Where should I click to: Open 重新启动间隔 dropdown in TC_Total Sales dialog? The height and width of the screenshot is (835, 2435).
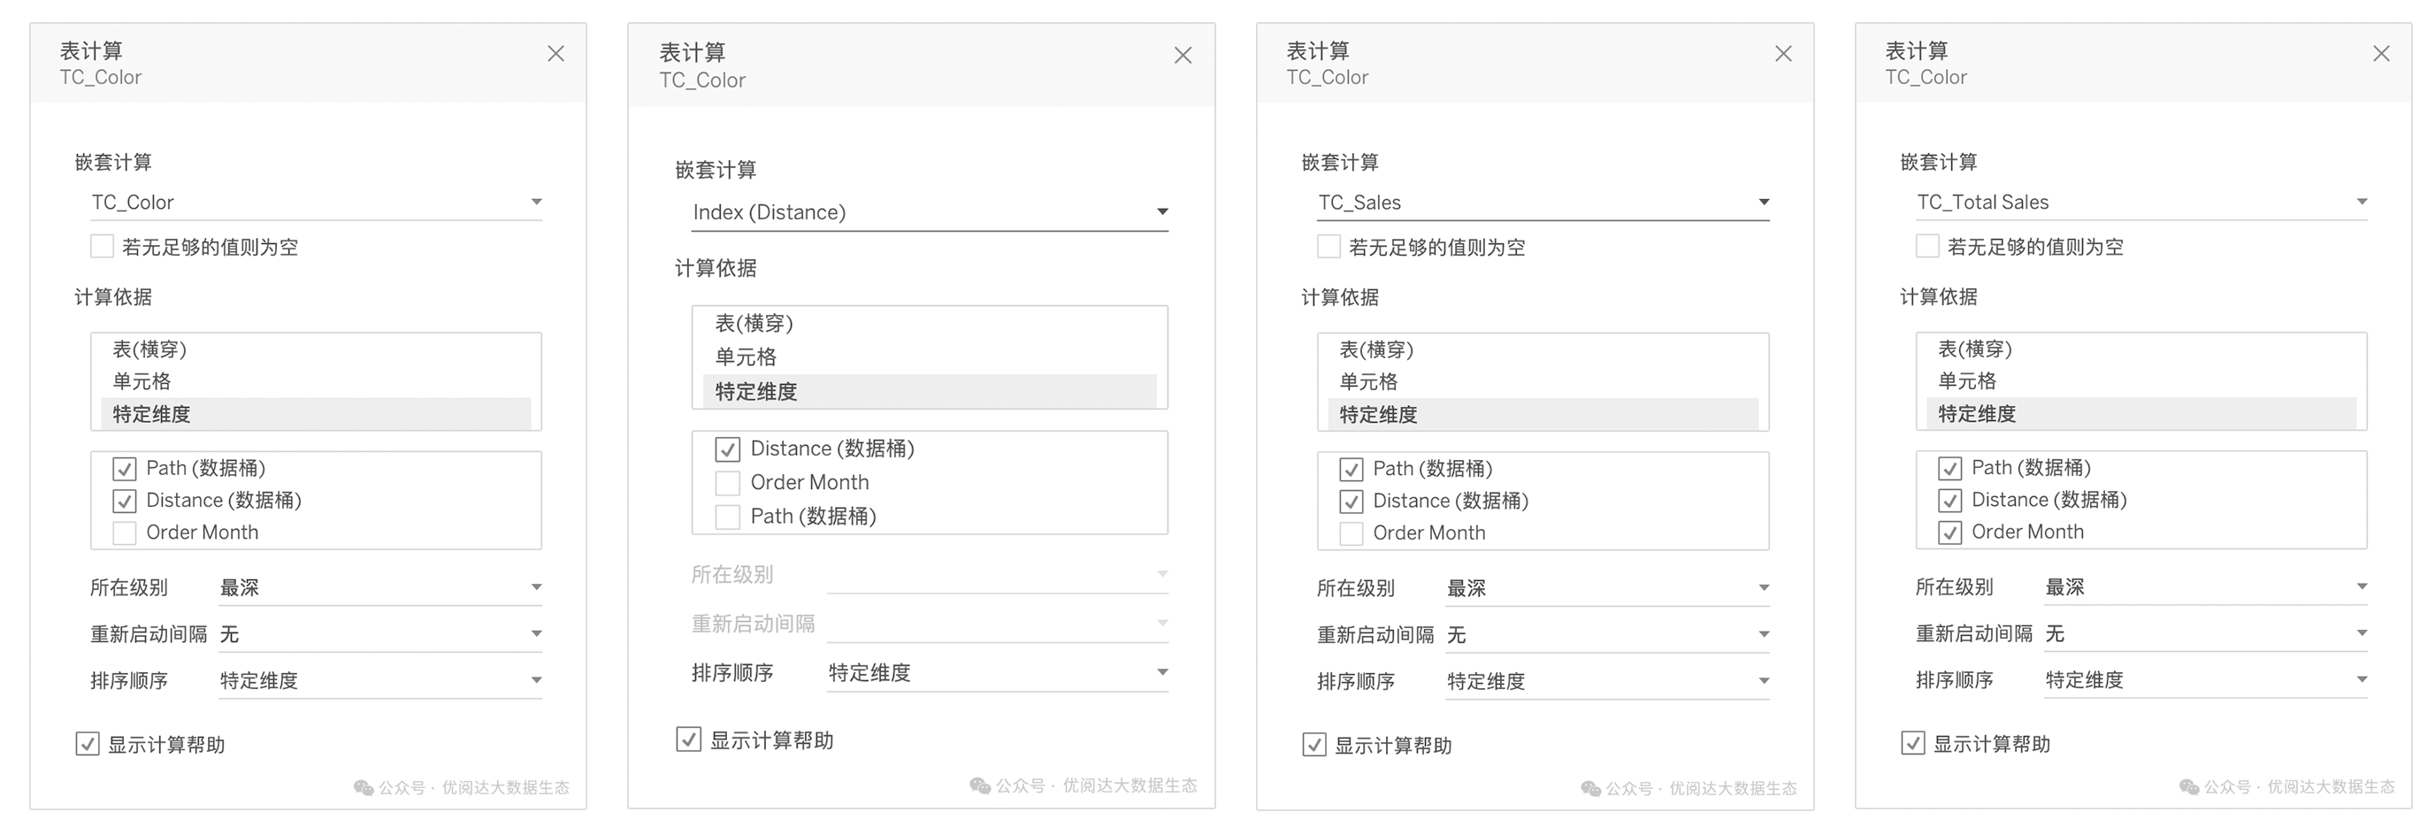coord(2205,634)
